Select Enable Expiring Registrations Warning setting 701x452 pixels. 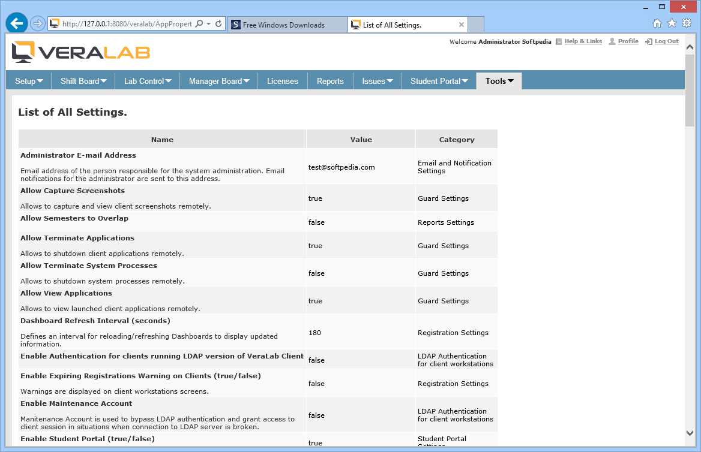pos(141,376)
